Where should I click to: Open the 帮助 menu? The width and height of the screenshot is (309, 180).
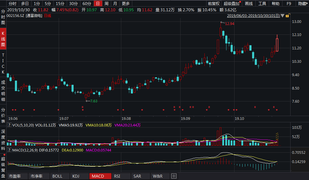[x=276, y=4]
